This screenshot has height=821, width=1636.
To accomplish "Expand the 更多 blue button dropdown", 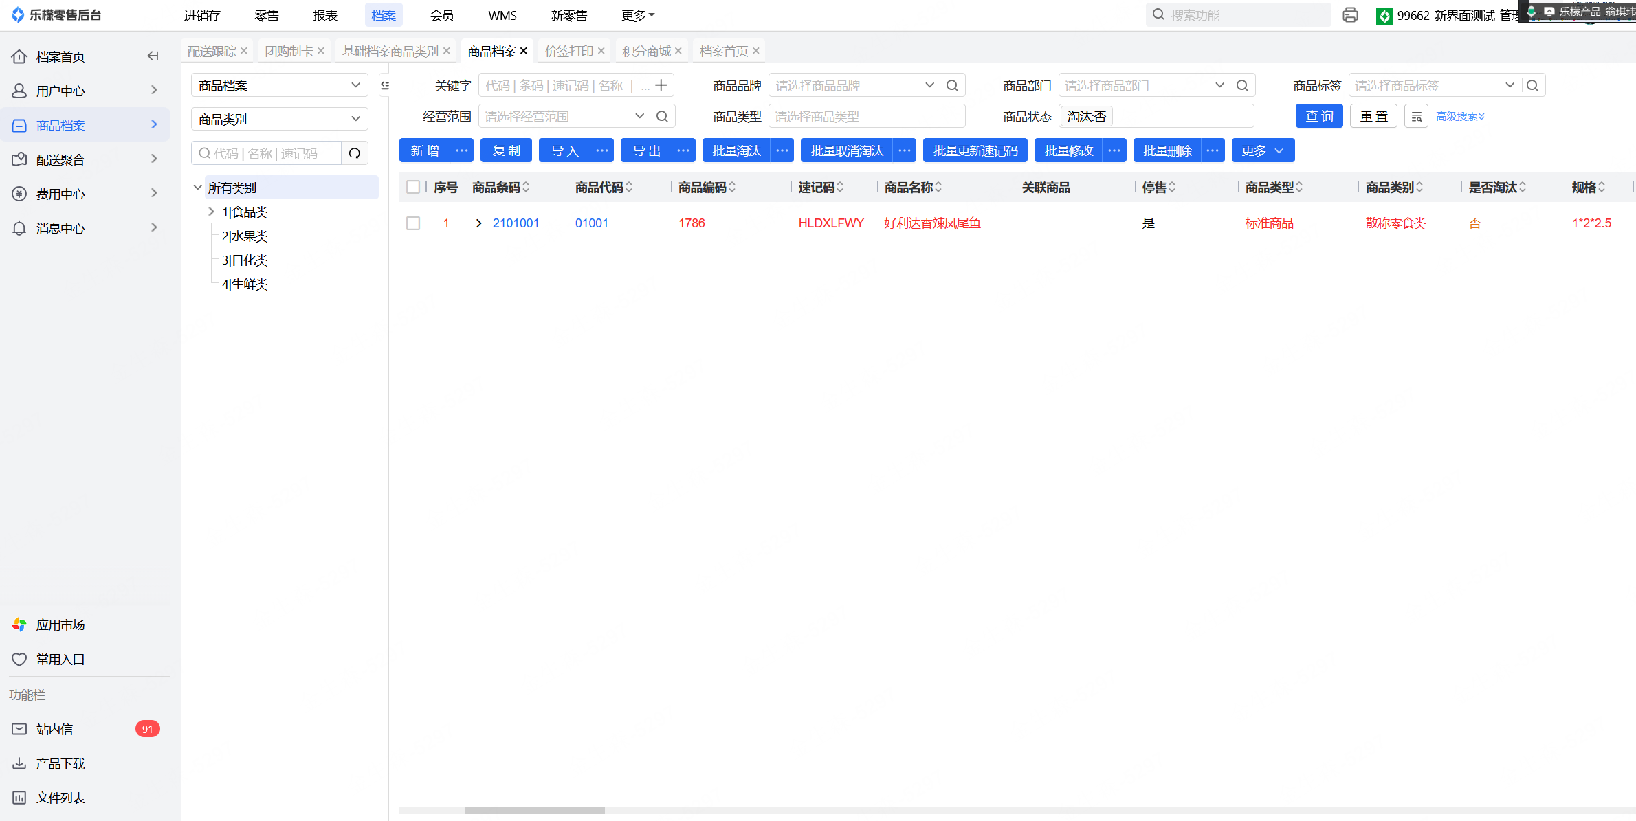I will [1263, 150].
